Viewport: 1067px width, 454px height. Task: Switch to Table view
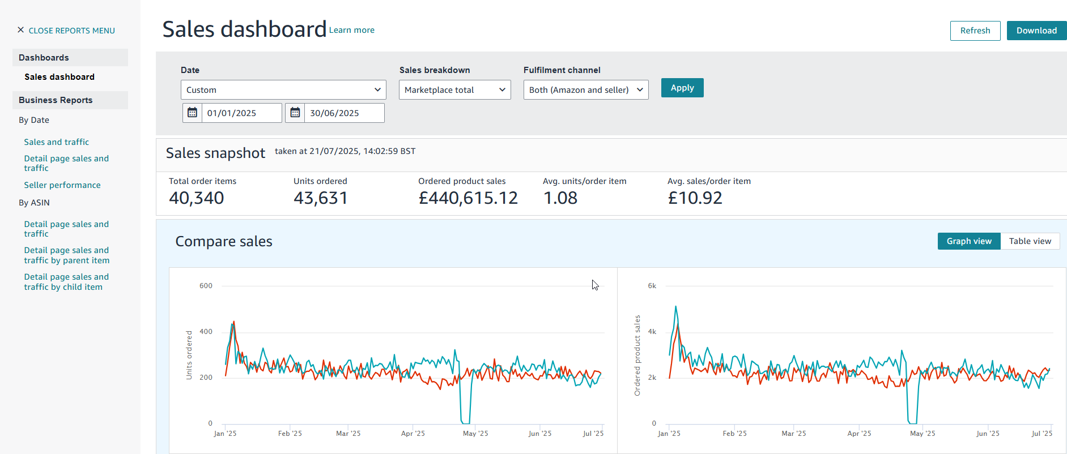[x=1030, y=241]
